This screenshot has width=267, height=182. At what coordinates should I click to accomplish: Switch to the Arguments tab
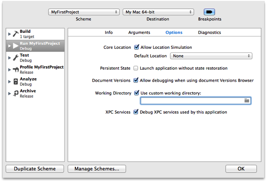coord(139,32)
